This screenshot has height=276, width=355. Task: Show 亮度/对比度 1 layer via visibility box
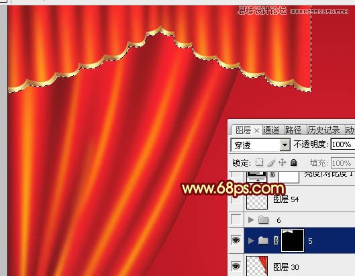click(236, 175)
